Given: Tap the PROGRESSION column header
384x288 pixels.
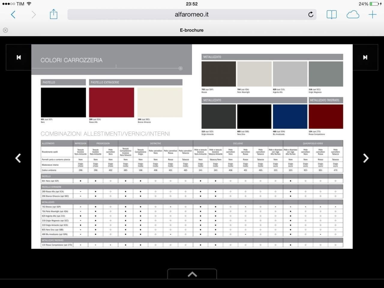Looking at the screenshot, I should tap(103, 143).
